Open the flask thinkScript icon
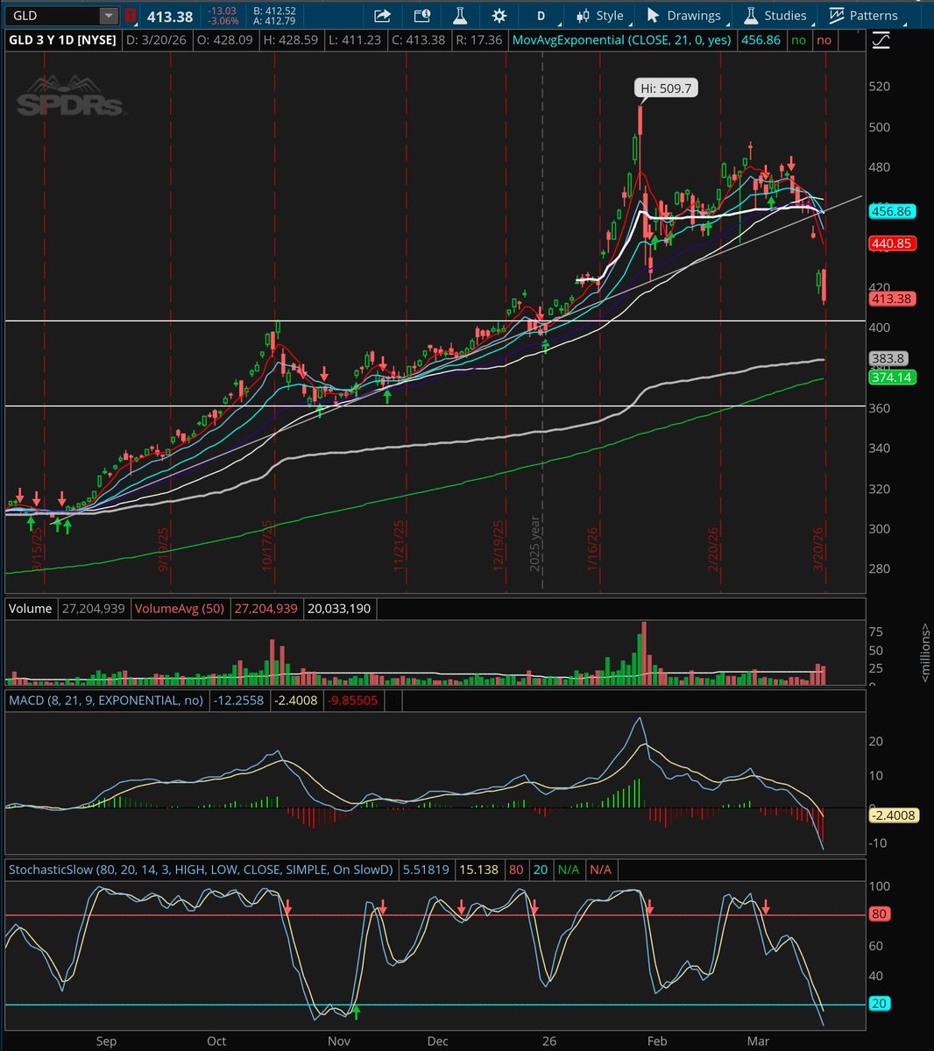The height and width of the screenshot is (1051, 934). (x=460, y=16)
